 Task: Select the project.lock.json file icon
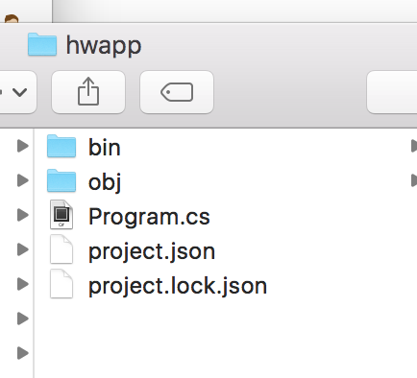click(61, 284)
